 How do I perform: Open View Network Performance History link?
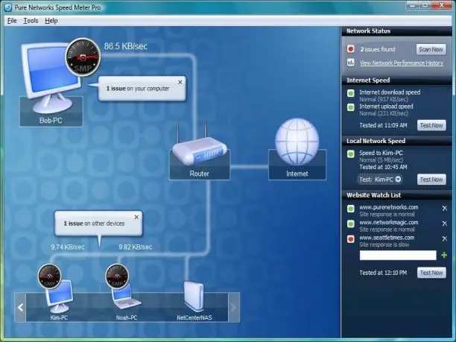(402, 63)
